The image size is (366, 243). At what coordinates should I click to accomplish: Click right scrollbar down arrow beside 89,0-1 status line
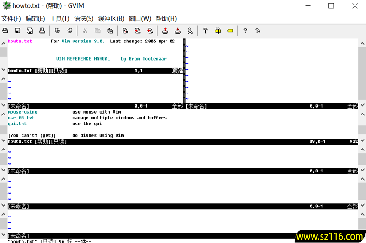point(362,140)
